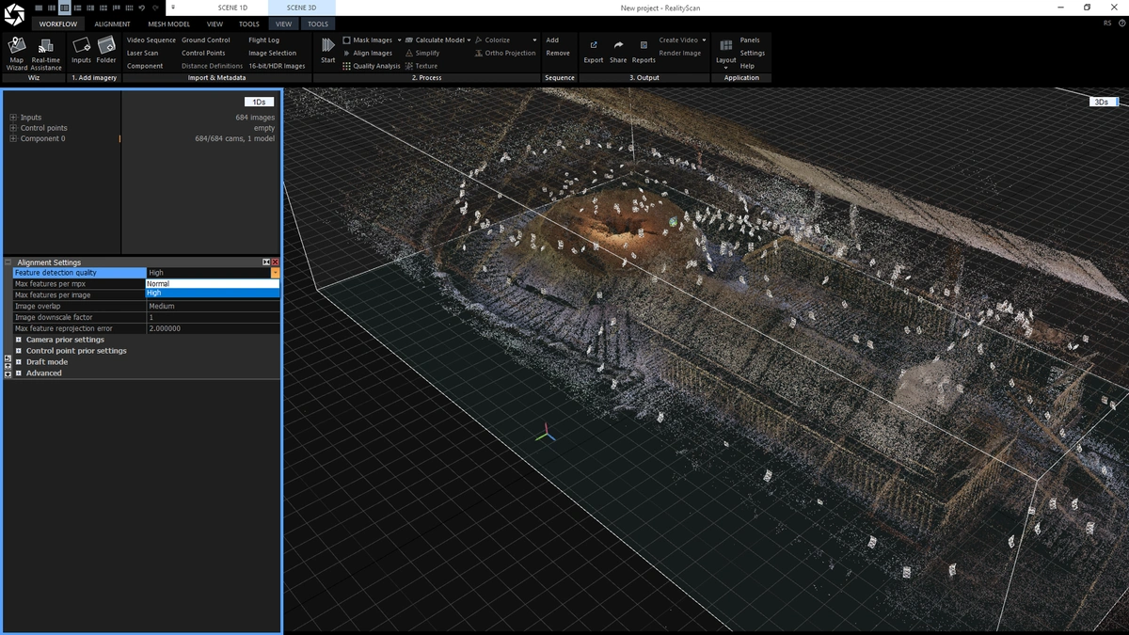Switch to the MESH MODEL tab
This screenshot has height=635, width=1129.
[168, 24]
